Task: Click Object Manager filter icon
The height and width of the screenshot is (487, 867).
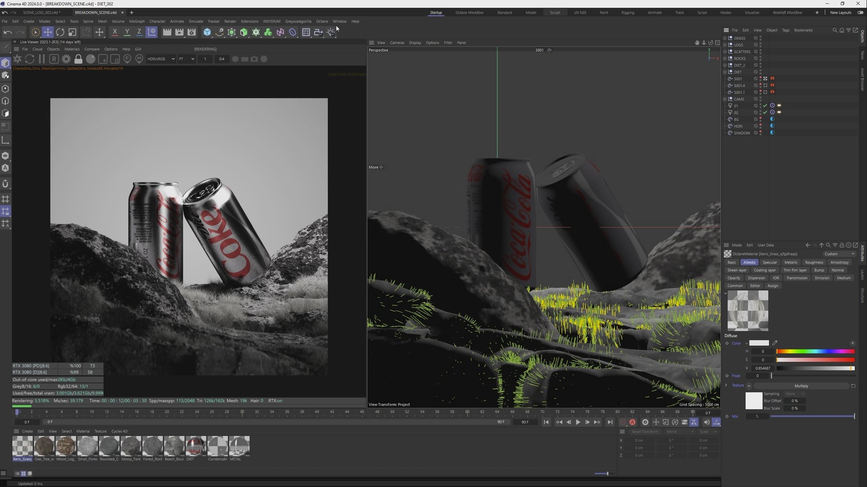Action: click(848, 30)
